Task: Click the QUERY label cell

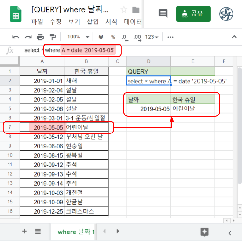Action: coord(148,71)
